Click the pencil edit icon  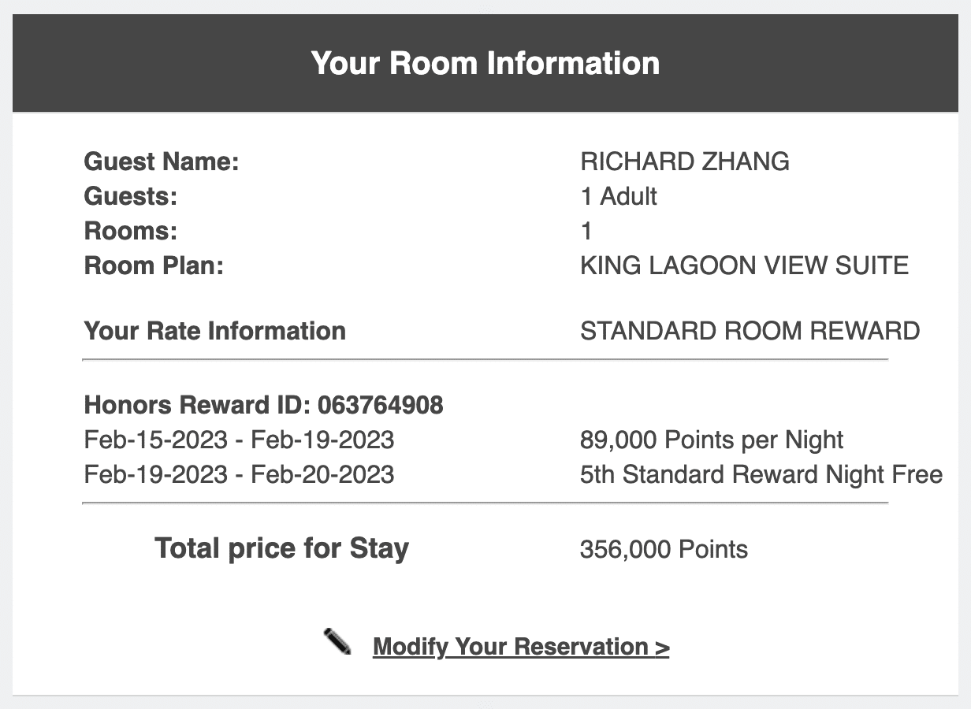[x=337, y=641]
